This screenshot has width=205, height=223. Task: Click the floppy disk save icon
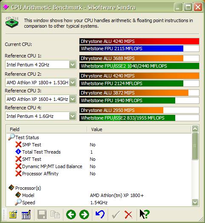[42, 214]
